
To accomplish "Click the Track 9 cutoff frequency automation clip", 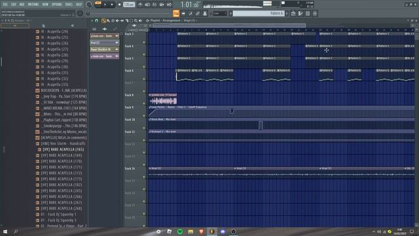I will [x=282, y=111].
